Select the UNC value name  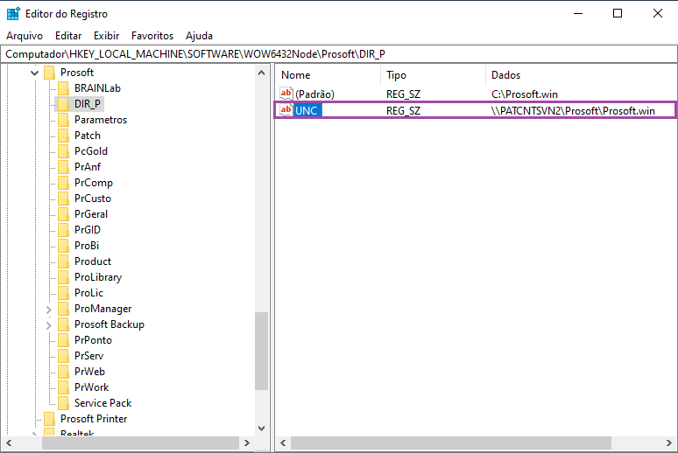(307, 110)
